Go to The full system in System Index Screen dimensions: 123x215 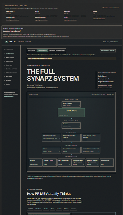(10, 54)
